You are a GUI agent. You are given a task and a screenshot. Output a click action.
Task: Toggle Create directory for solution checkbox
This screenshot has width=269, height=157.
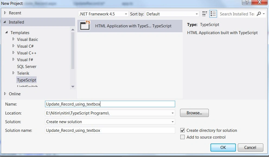pyautogui.click(x=182, y=130)
